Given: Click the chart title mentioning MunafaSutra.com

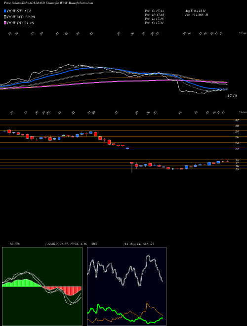Looking at the screenshot, I should pos(48,3).
